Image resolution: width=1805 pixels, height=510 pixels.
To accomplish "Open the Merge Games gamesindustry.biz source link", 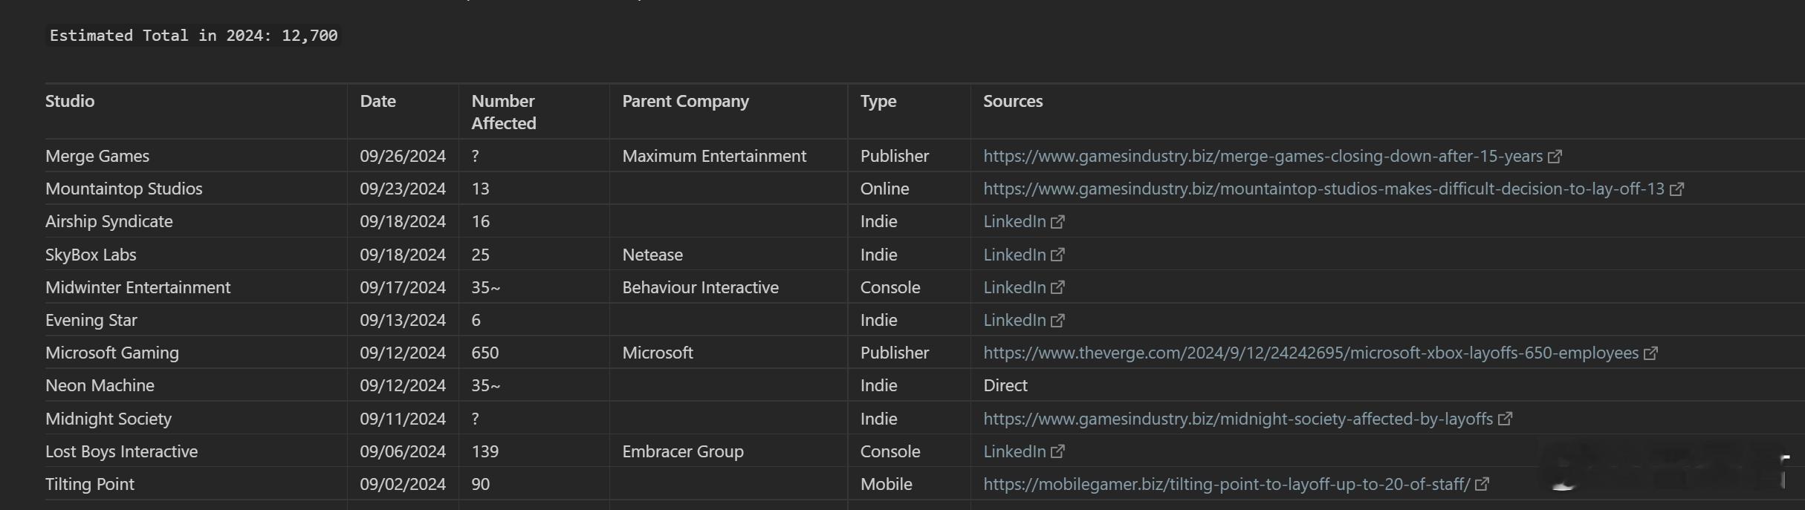I will 1263,156.
